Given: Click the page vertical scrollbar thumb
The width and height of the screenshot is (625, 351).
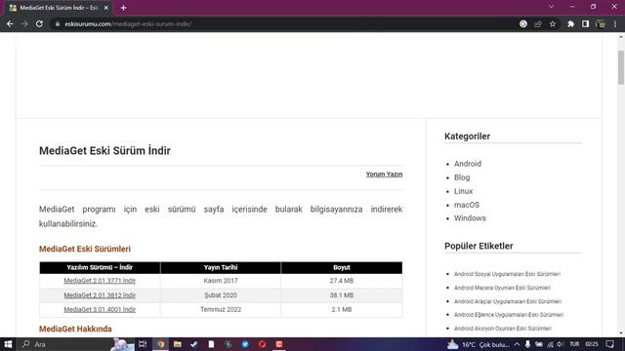Looking at the screenshot, I should [621, 67].
